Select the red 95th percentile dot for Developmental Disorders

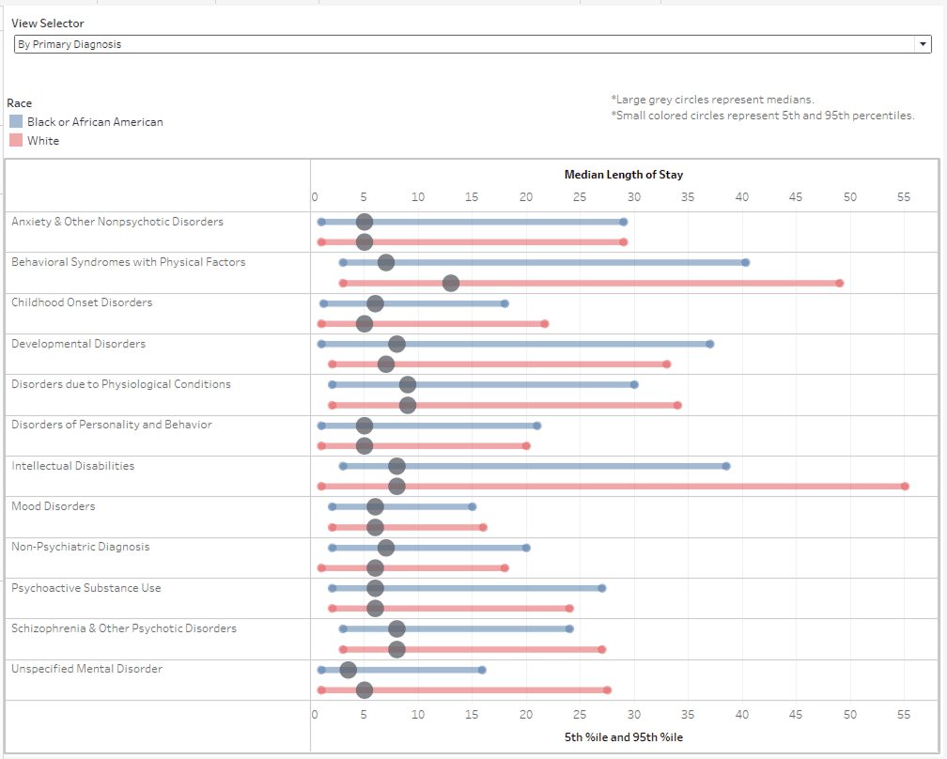point(667,364)
